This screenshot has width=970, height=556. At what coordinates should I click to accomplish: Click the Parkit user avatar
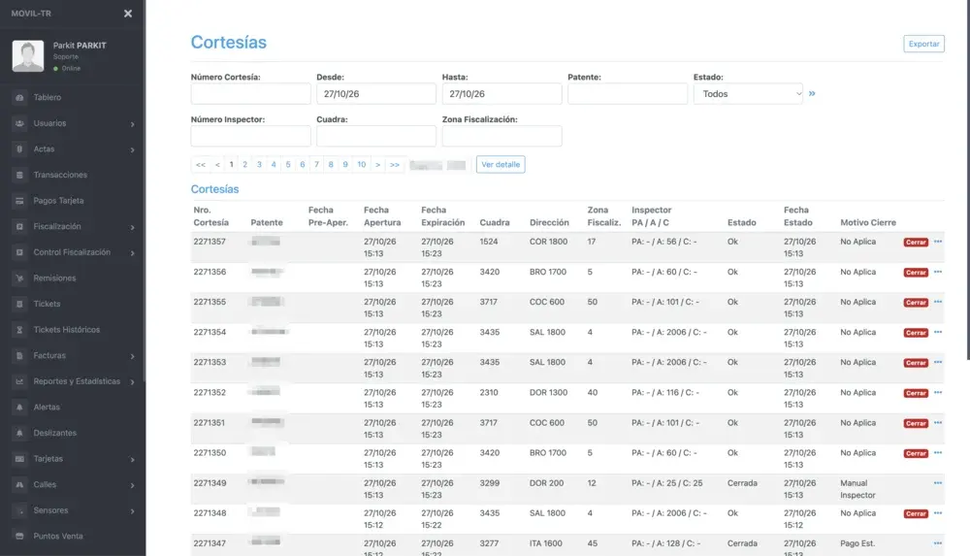(x=28, y=55)
